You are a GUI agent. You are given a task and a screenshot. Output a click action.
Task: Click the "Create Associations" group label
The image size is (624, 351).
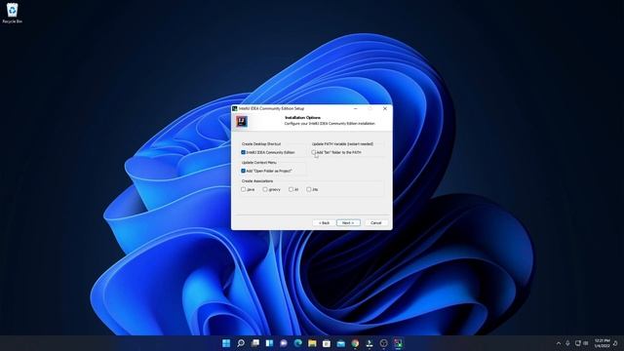pos(257,181)
